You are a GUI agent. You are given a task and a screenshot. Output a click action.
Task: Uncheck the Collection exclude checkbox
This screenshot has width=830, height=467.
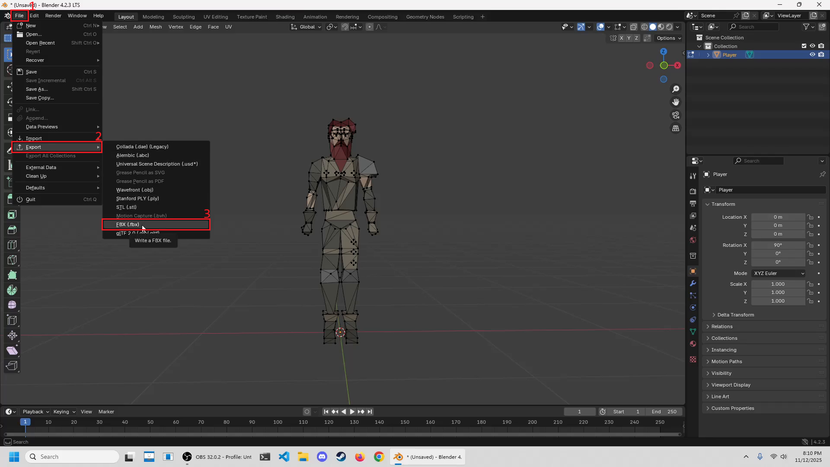click(804, 46)
